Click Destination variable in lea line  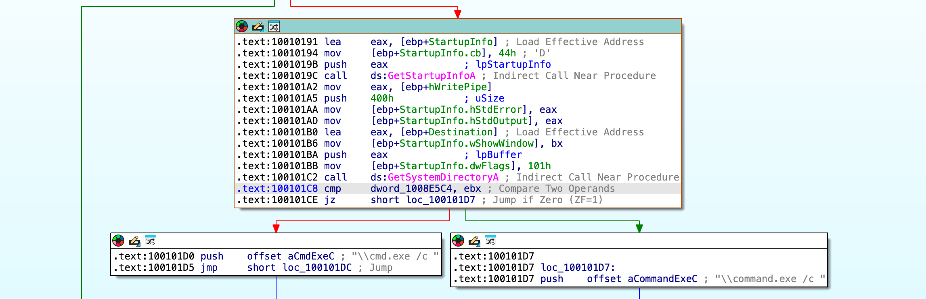coord(461,132)
